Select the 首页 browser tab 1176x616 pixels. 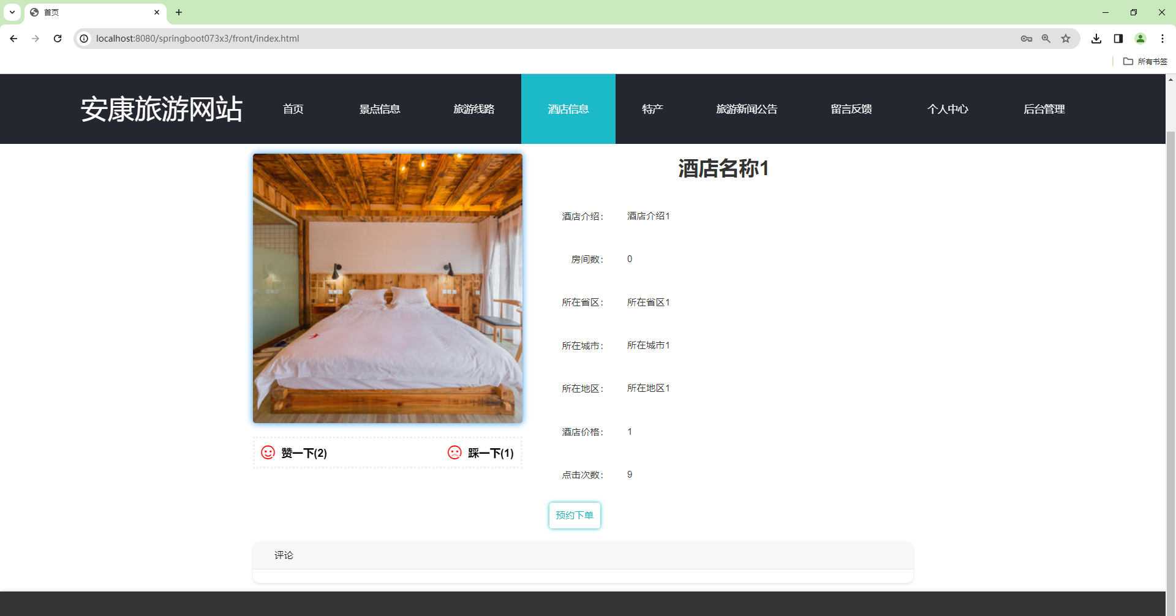[x=95, y=12]
